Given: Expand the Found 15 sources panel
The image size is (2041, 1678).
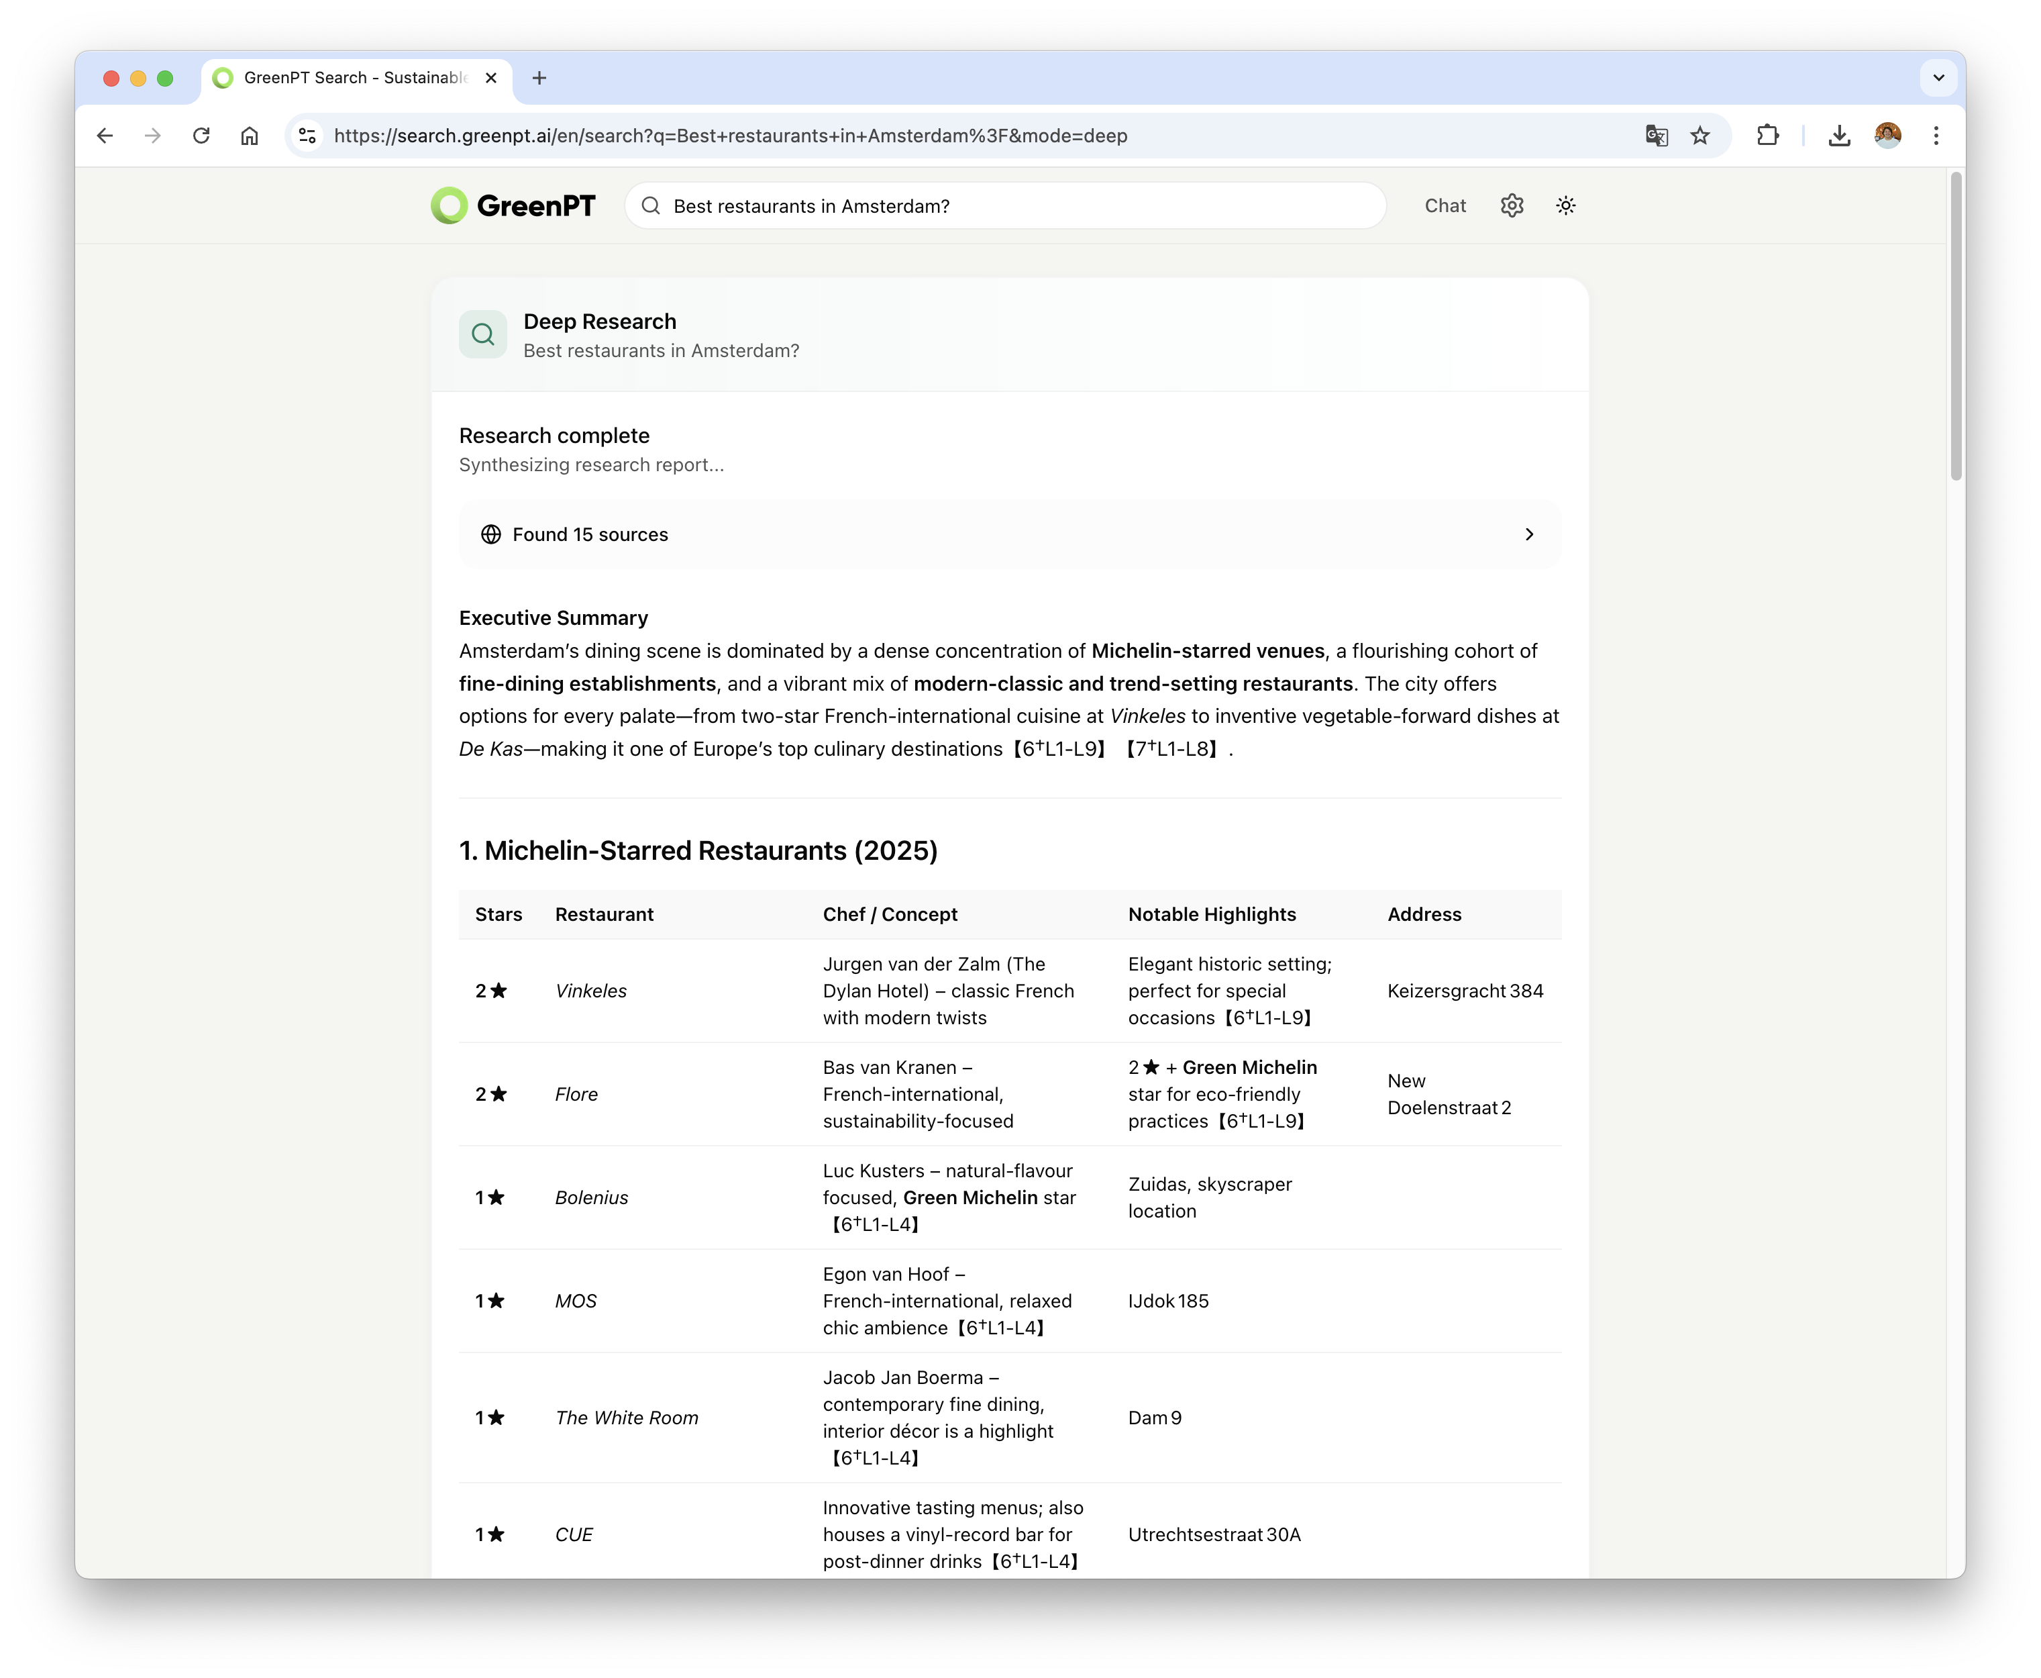Looking at the screenshot, I should [x=1530, y=534].
